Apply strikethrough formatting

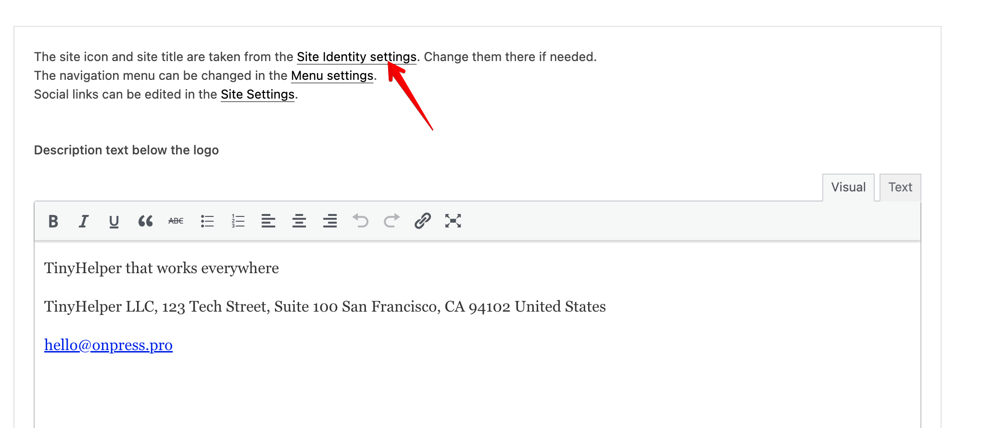pyautogui.click(x=176, y=221)
